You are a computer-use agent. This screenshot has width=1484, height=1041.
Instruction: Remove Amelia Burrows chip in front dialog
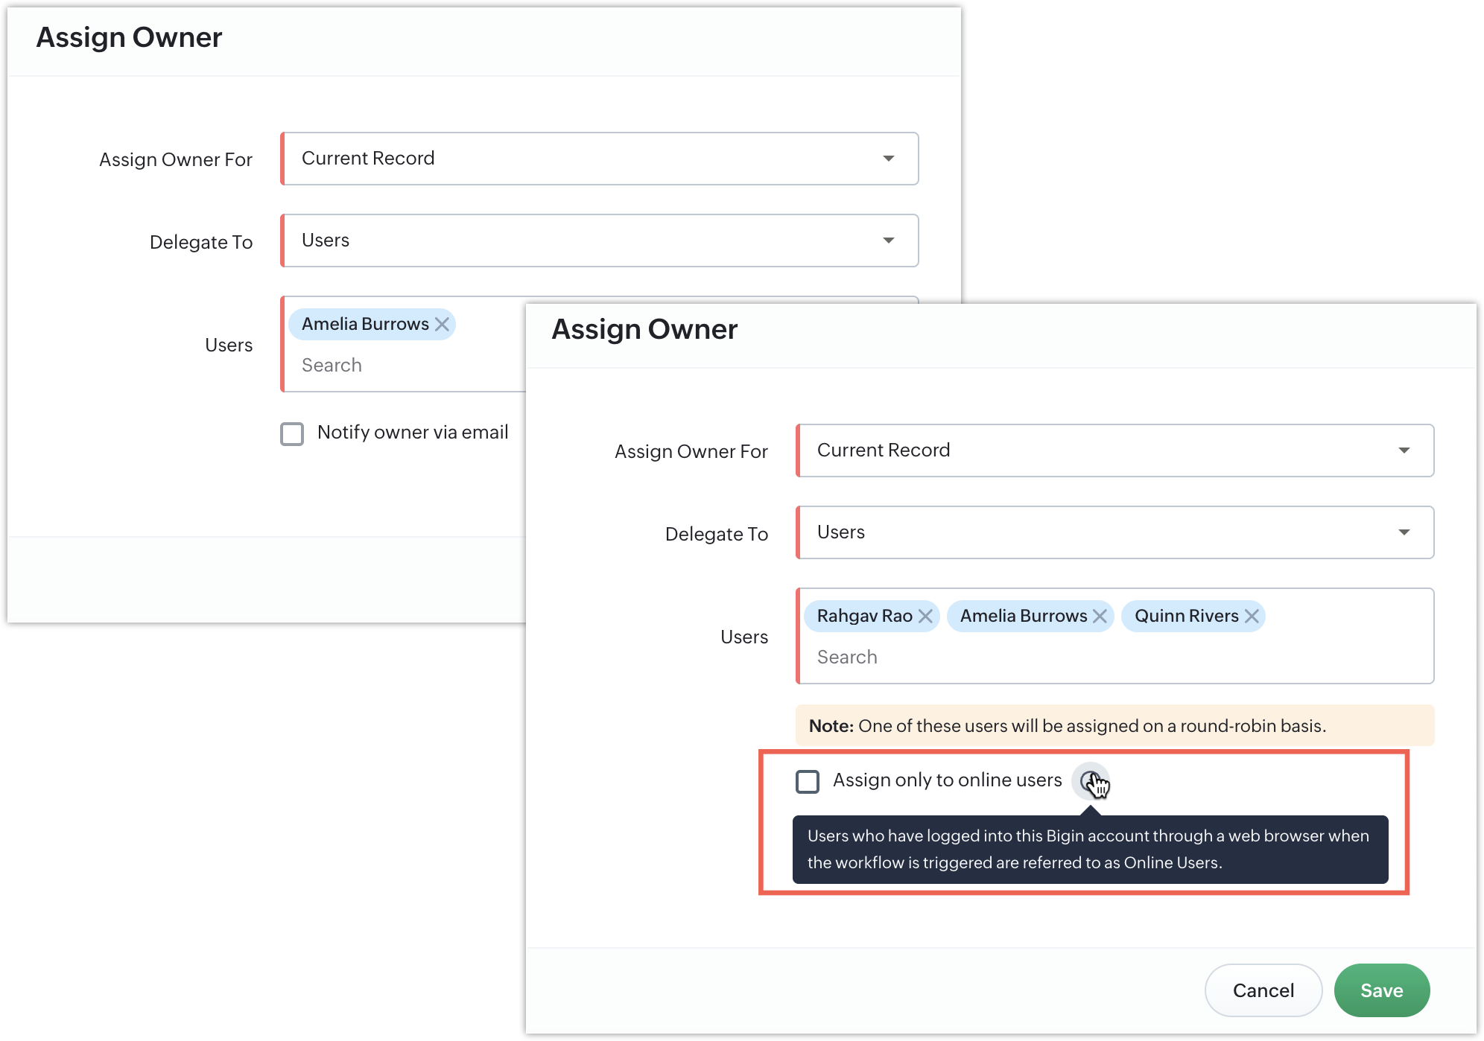click(1100, 617)
